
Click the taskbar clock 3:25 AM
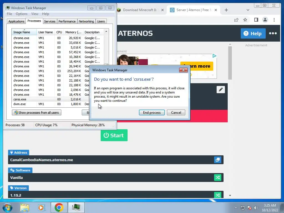click(270, 206)
